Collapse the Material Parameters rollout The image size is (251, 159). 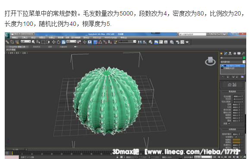(232, 129)
